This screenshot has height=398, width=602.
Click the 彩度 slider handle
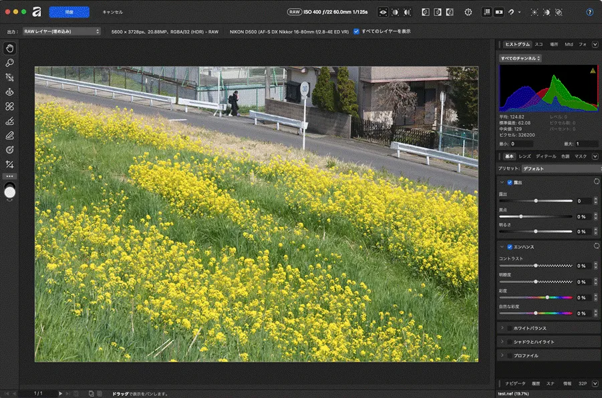pyautogui.click(x=548, y=297)
